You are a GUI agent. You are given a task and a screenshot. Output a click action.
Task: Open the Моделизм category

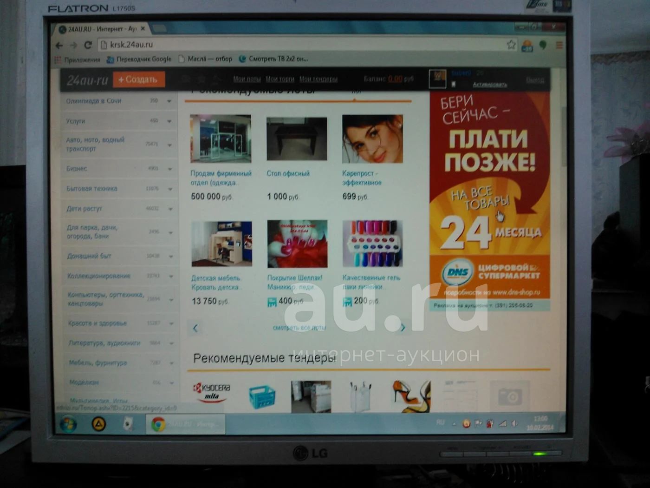click(x=84, y=382)
